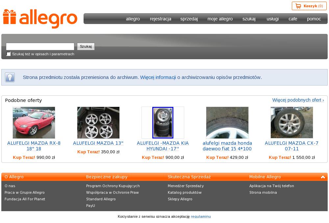This screenshot has width=329, height=223.
Task: Open Więcej podobnych ofert link
Action: 298,100
